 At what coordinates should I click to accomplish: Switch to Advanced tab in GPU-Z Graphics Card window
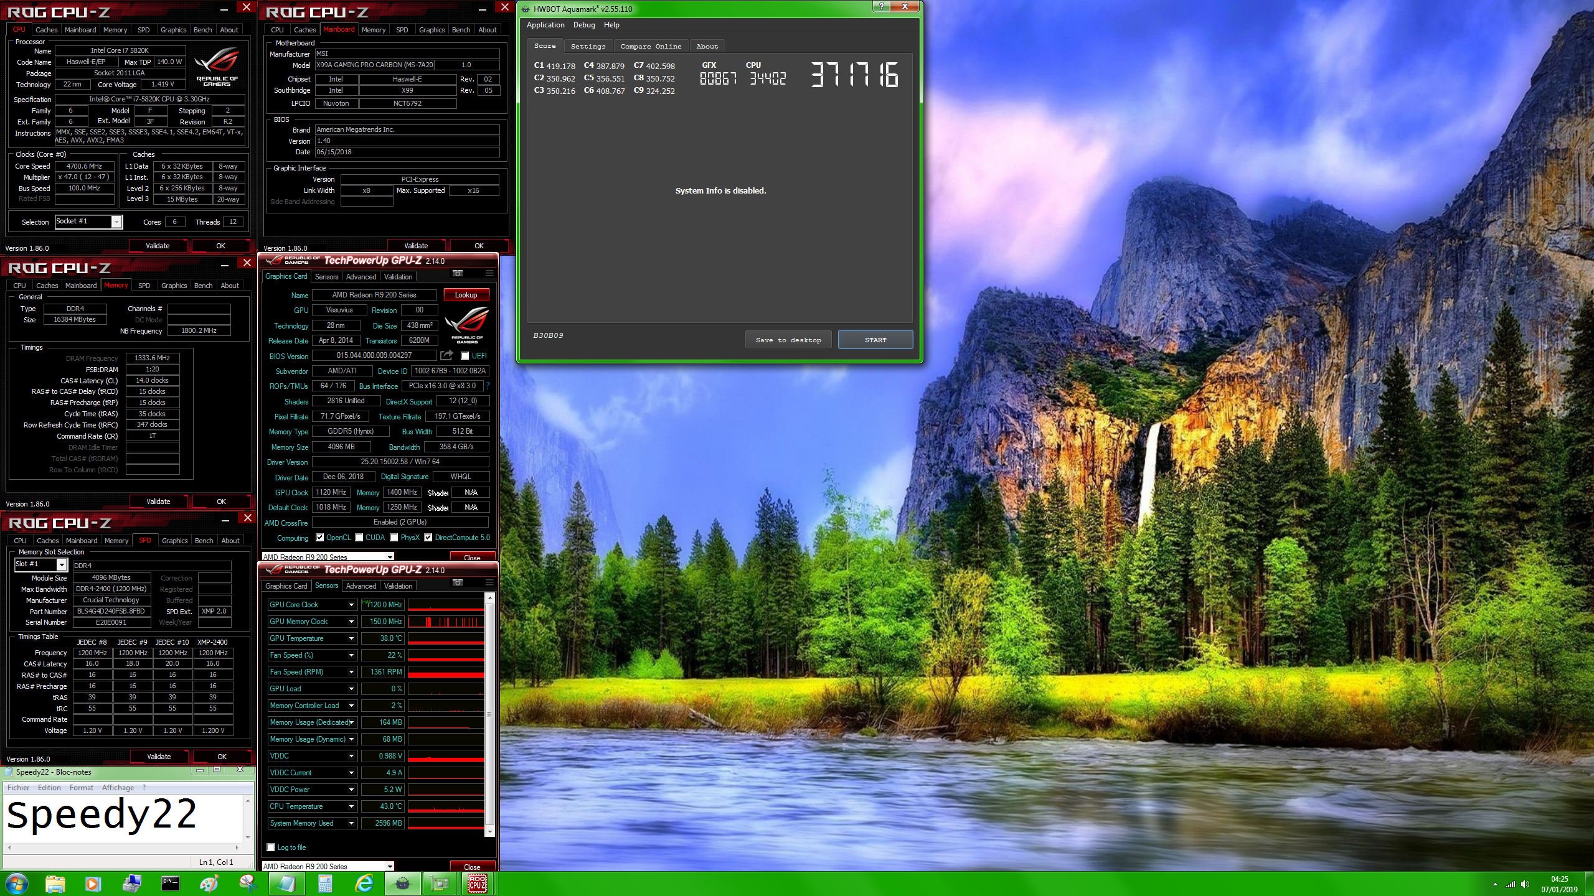pos(361,277)
